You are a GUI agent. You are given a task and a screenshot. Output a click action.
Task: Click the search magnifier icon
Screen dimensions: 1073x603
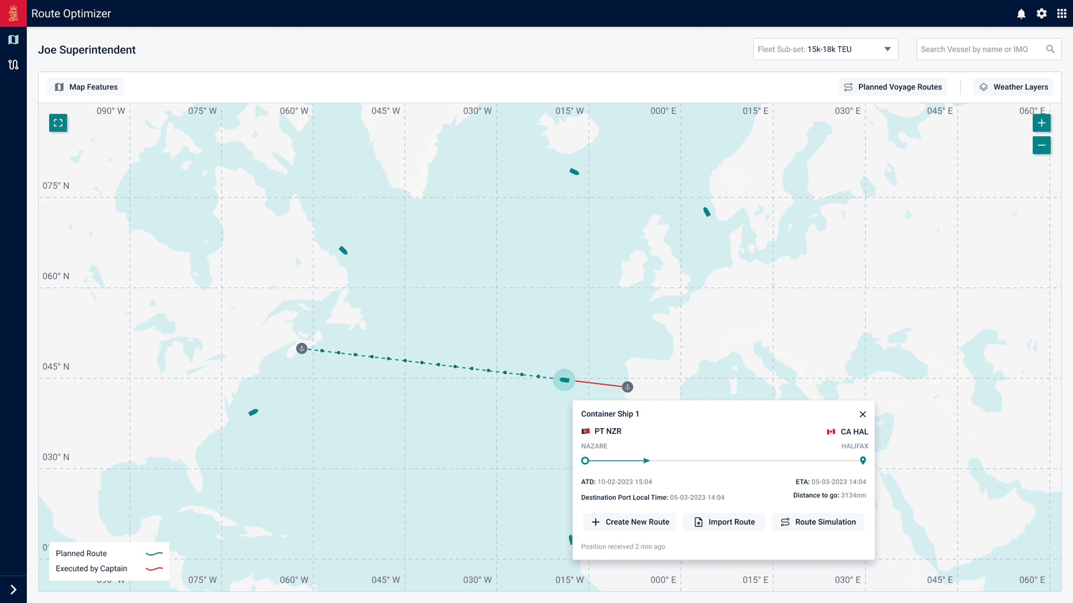point(1051,49)
